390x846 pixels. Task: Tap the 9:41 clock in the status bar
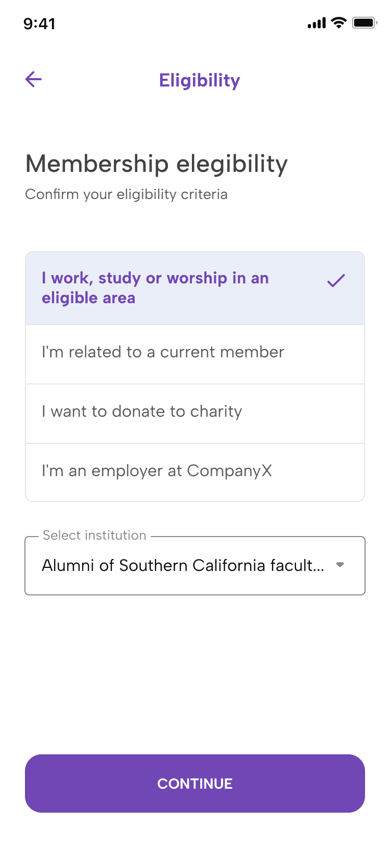pyautogui.click(x=40, y=24)
